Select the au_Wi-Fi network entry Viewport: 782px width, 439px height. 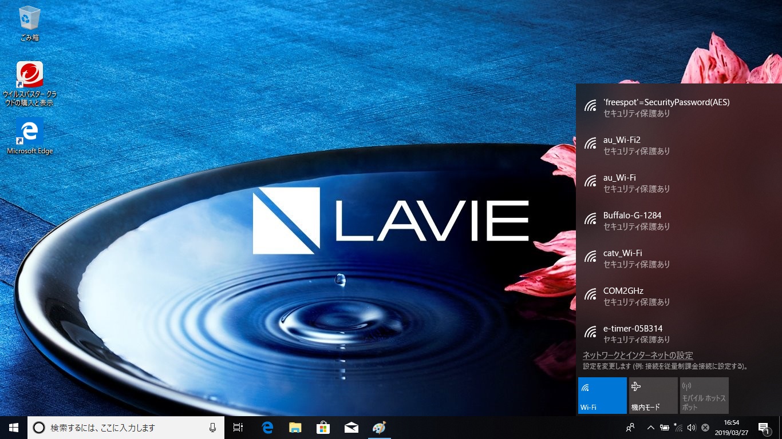pyautogui.click(x=679, y=183)
